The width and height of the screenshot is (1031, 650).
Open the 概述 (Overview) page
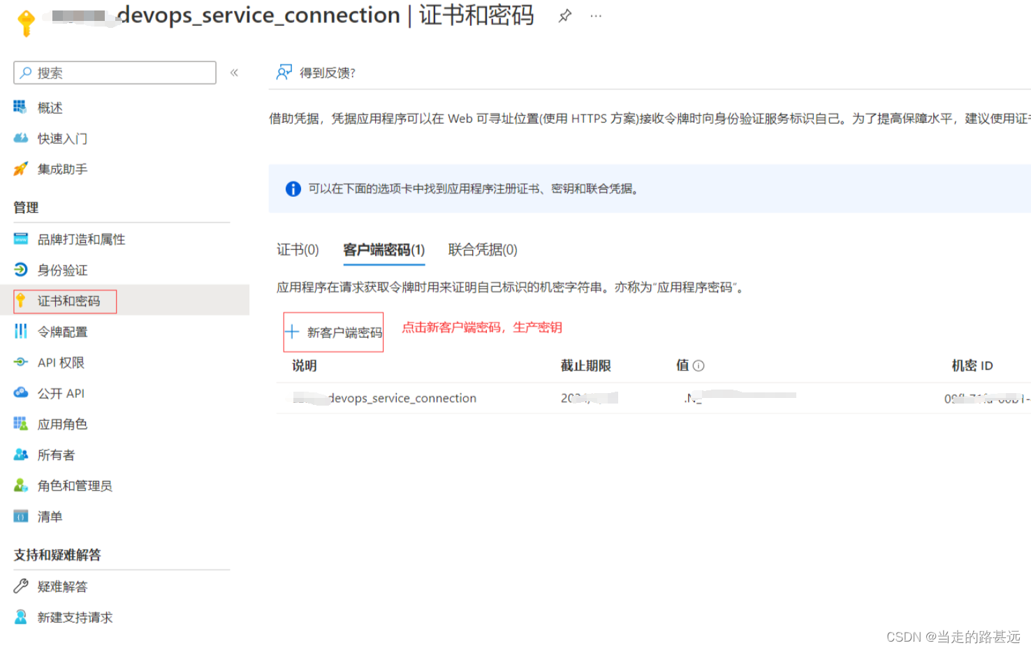coord(49,107)
